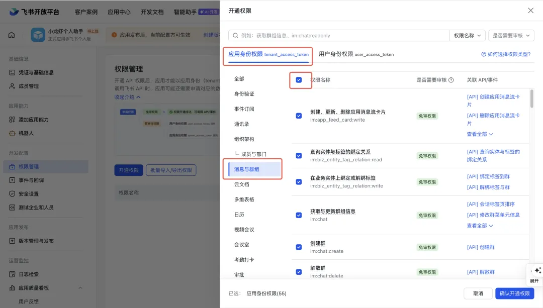Image resolution: width=543 pixels, height=308 pixels.
Task: Click the 测试企业和人员 icon
Action: tap(12, 208)
